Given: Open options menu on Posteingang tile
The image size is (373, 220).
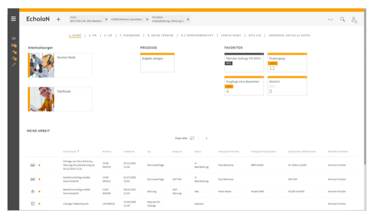Looking at the screenshot, I should pos(304,54).
